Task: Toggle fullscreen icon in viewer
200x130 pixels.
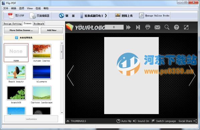Action: [186, 27]
